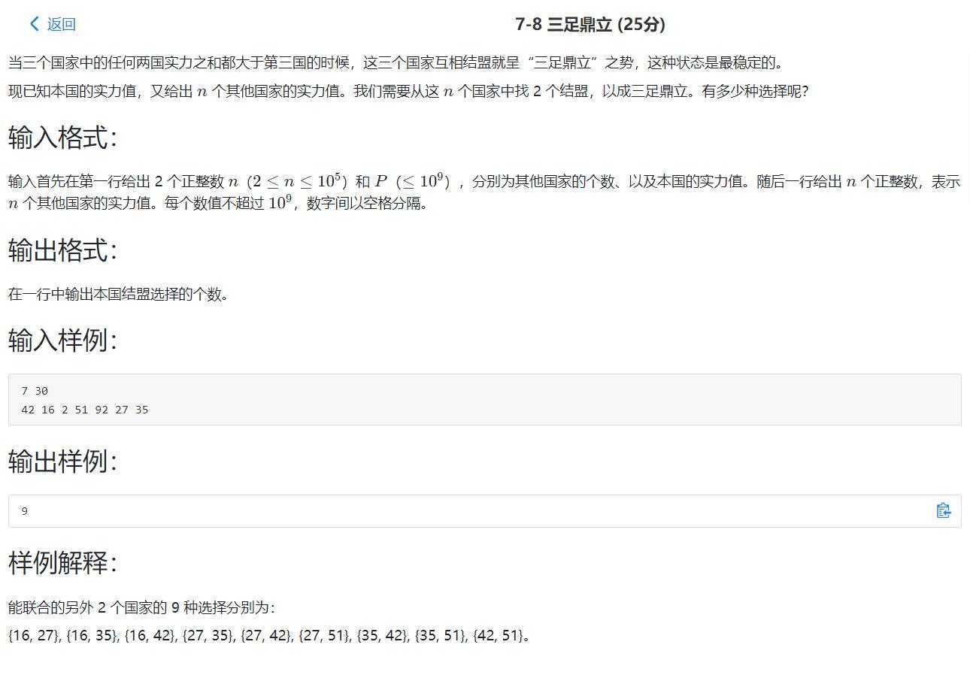Viewport: 970px width, 681px height.
Task: Click the 输出样例 heading
Action: (x=62, y=461)
